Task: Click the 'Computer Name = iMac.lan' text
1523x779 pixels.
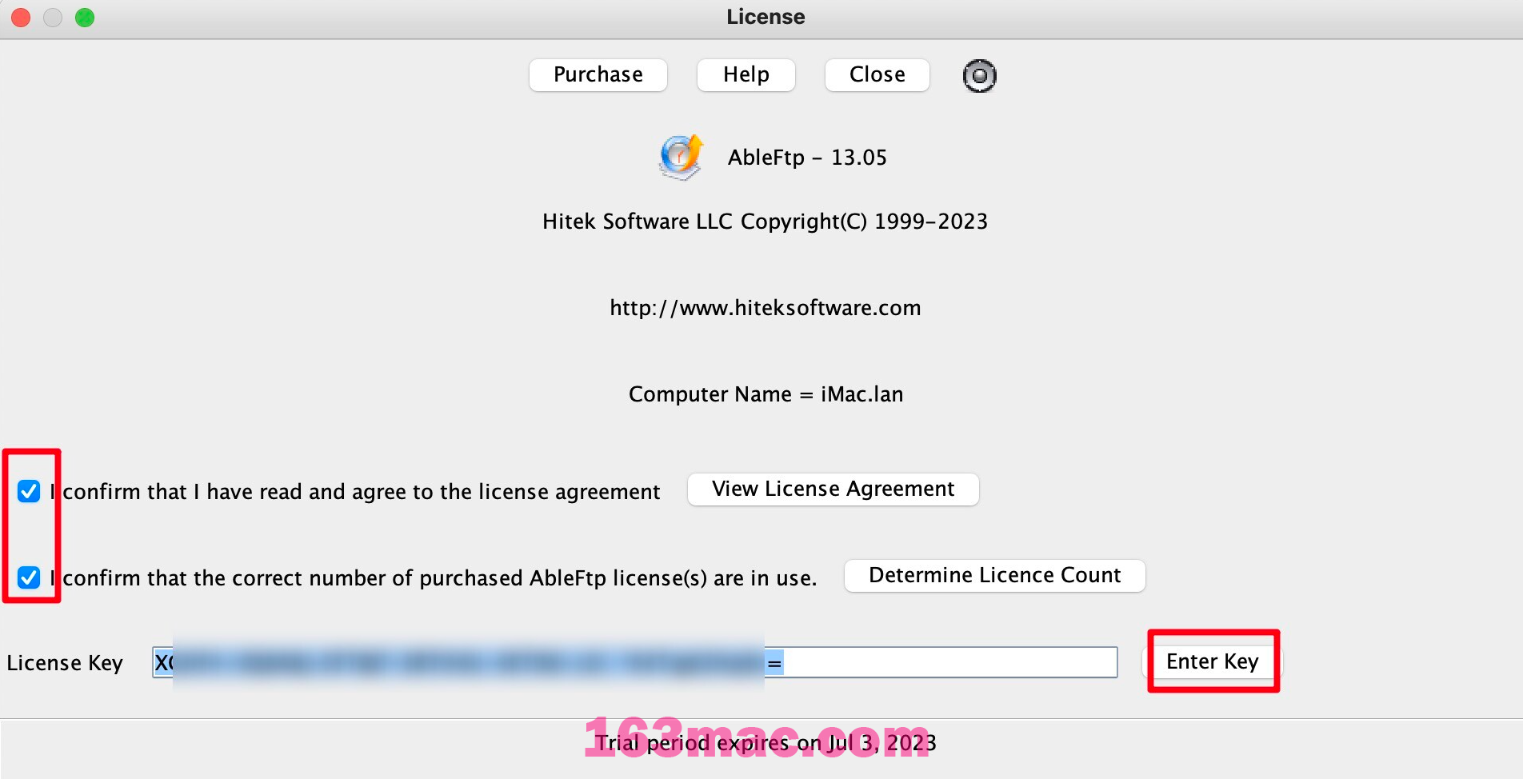Action: [765, 394]
